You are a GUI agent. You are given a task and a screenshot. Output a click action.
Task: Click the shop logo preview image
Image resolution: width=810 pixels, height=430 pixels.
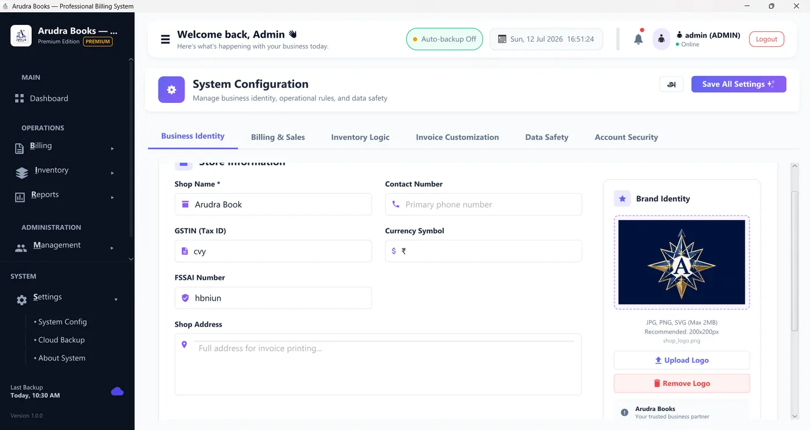(682, 262)
